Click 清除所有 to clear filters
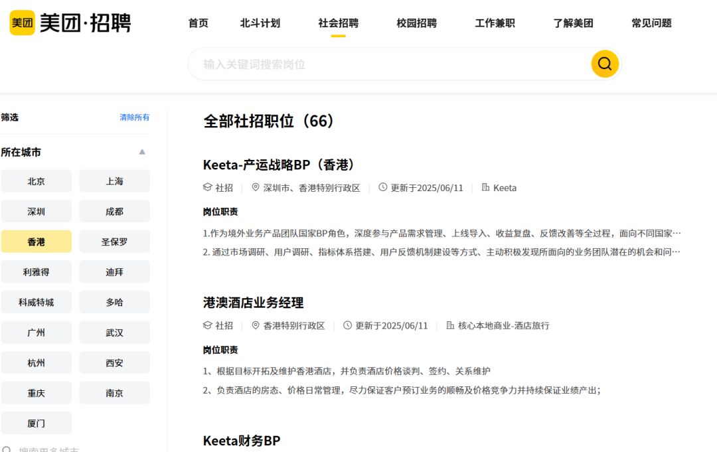 134,117
